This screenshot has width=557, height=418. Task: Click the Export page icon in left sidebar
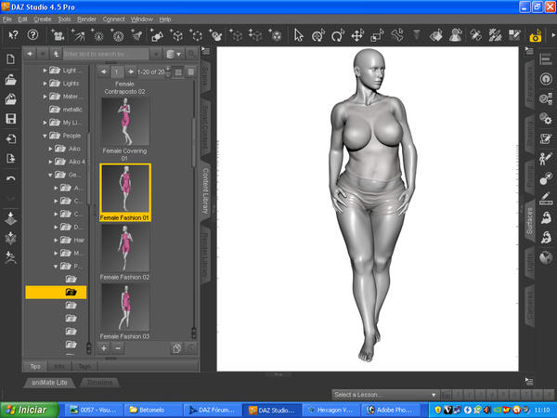(10, 158)
